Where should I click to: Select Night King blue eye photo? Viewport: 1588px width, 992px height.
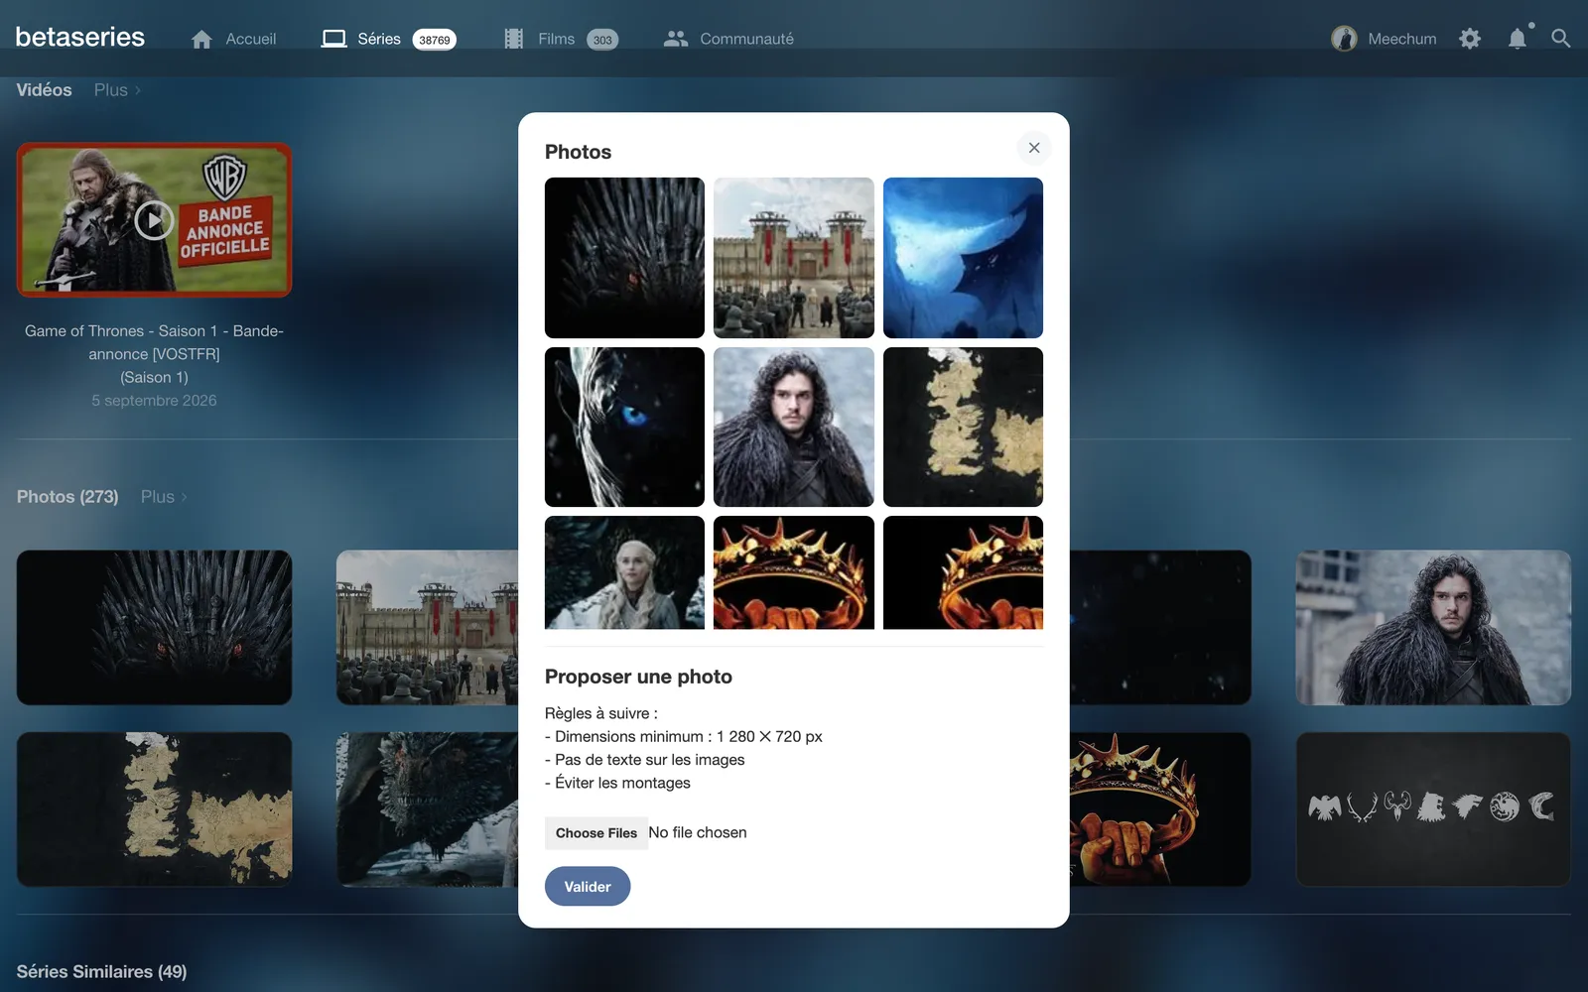click(624, 427)
